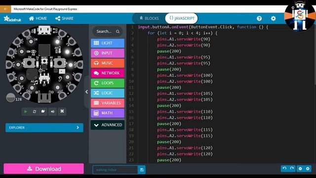
Task: Open the settings gear menu
Action: 273,19
